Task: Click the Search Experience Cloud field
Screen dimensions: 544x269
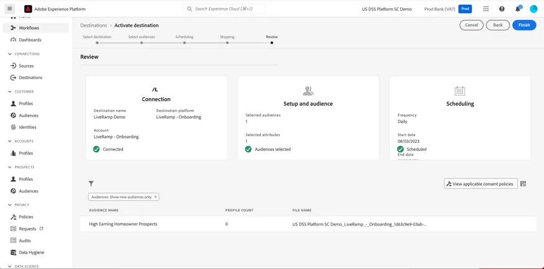Action: 224,9
